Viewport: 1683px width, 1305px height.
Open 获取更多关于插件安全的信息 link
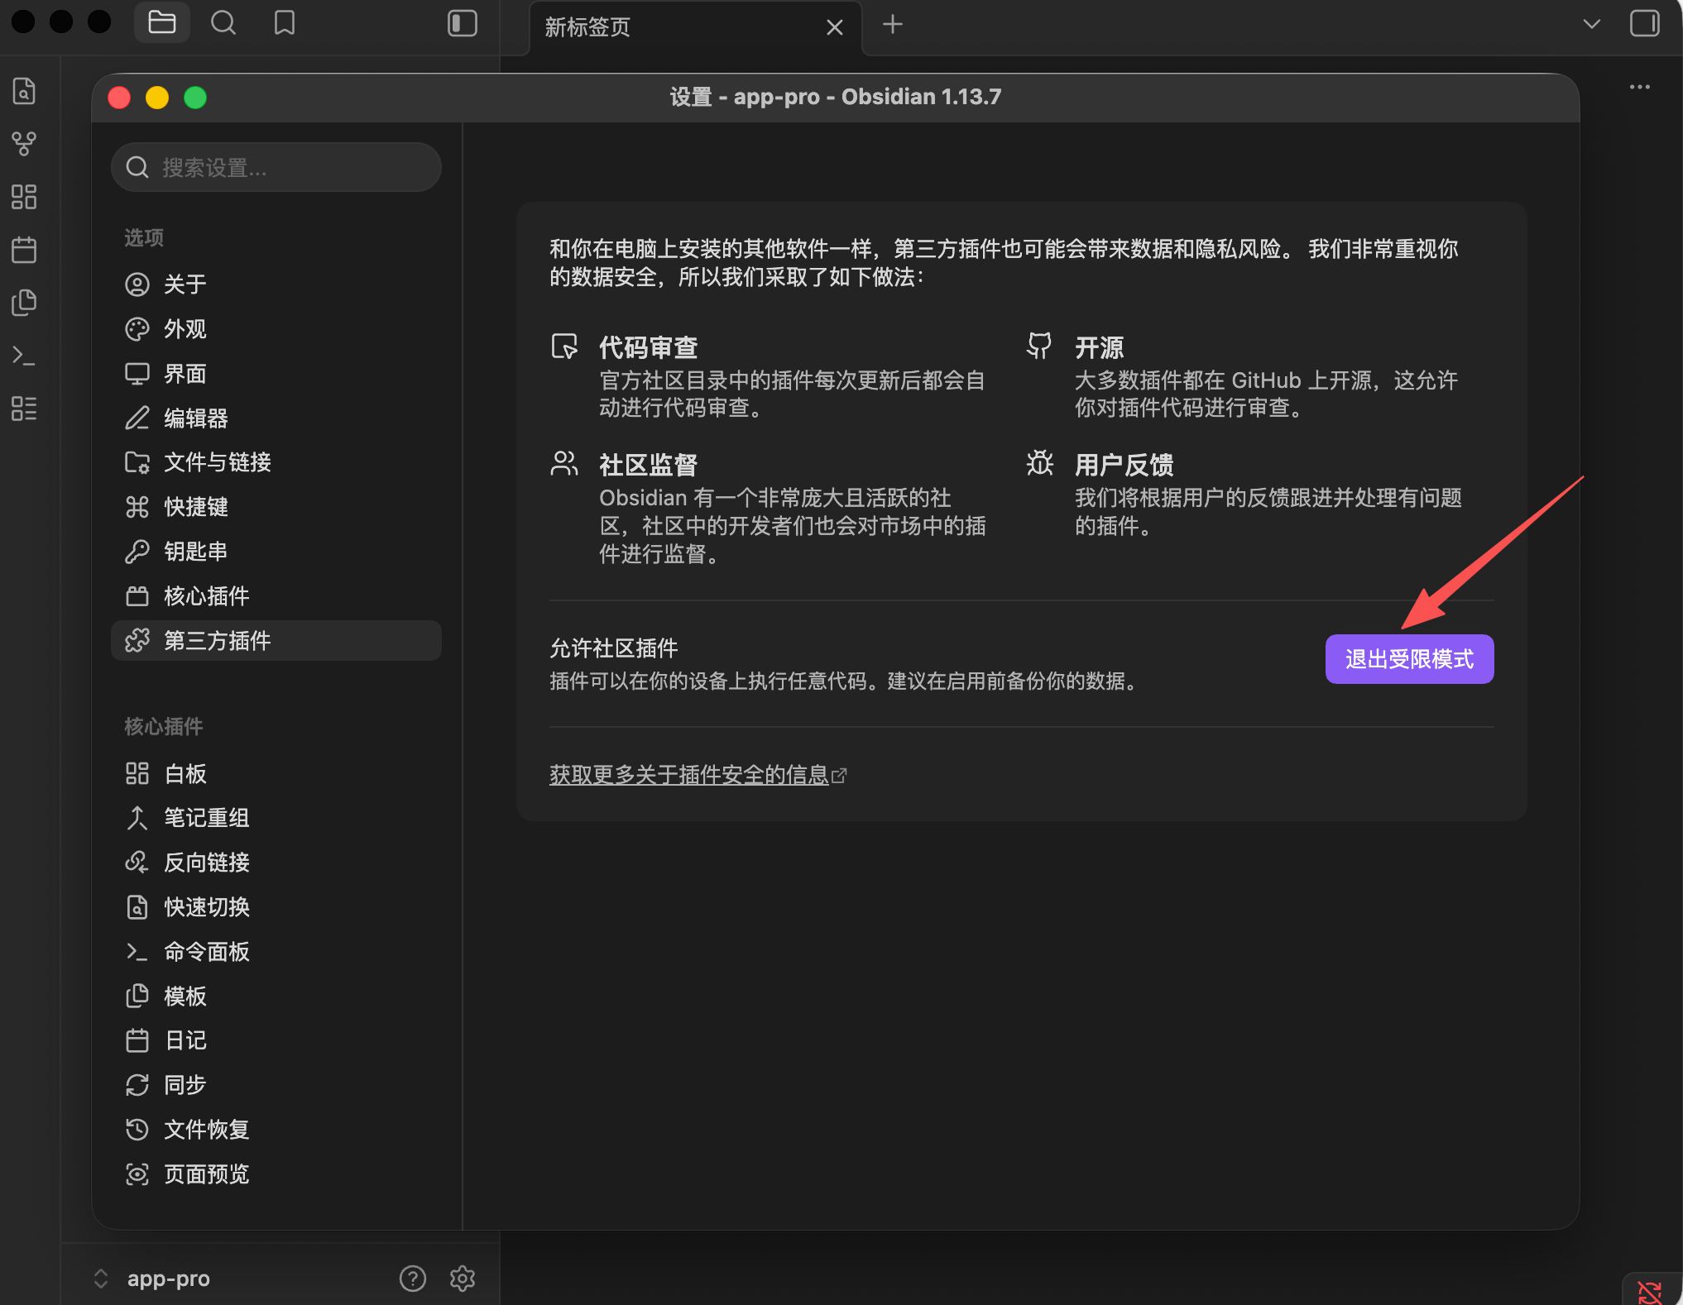tap(698, 775)
